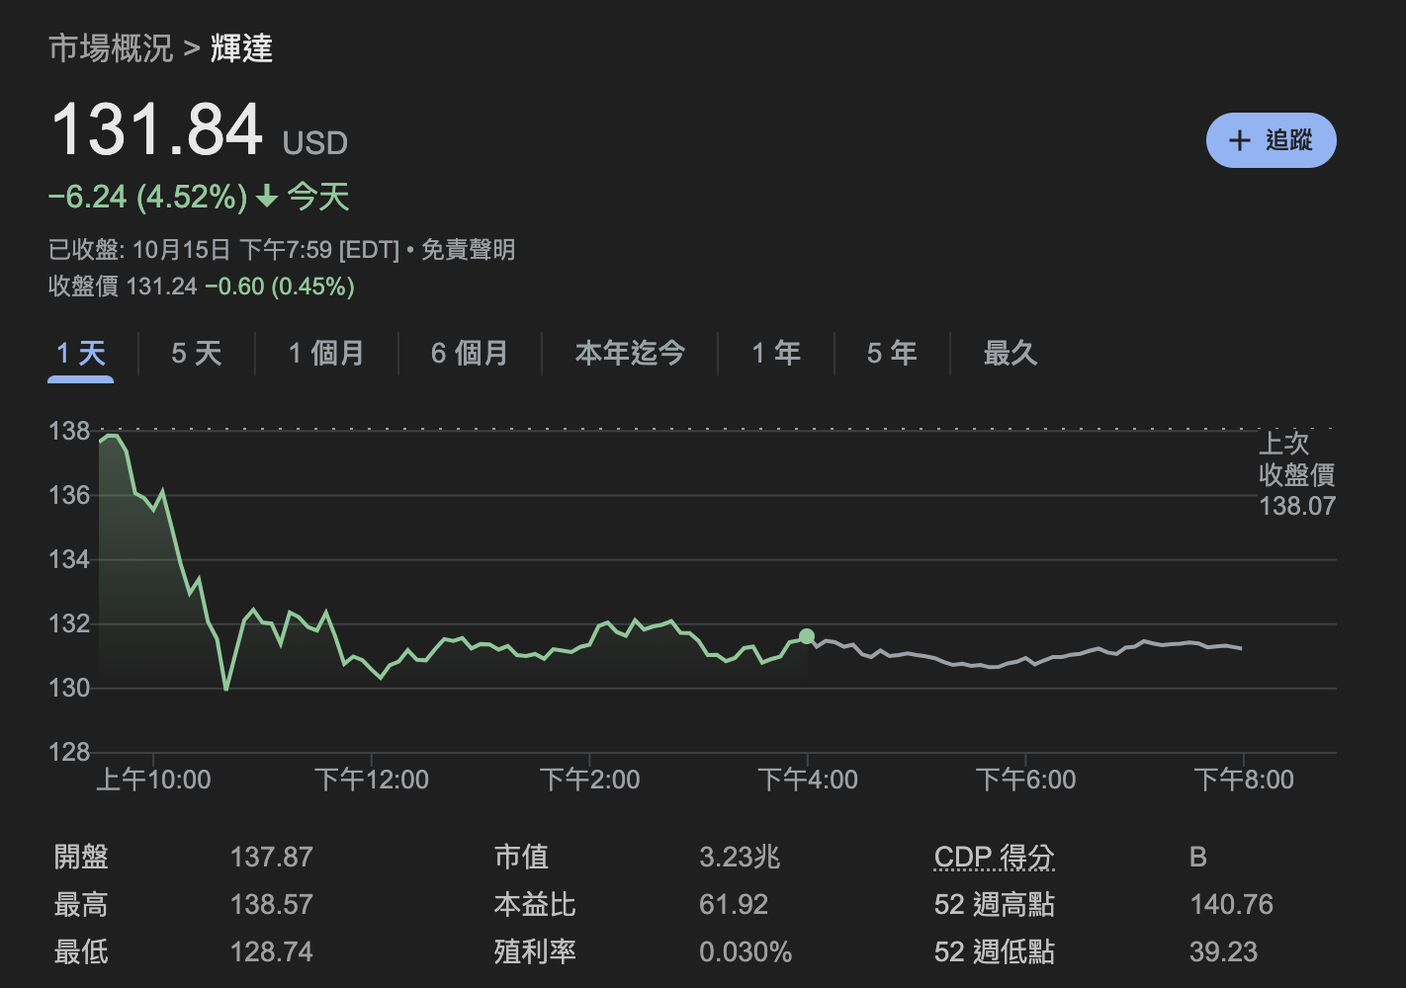Click the 下午6:00 time axis label
Viewport: 1406px width, 988px height.
point(1025,780)
